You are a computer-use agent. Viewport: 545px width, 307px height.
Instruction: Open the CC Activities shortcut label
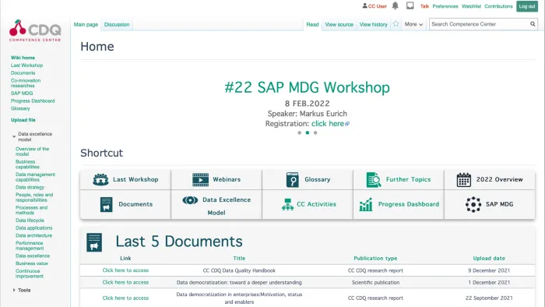coord(316,204)
